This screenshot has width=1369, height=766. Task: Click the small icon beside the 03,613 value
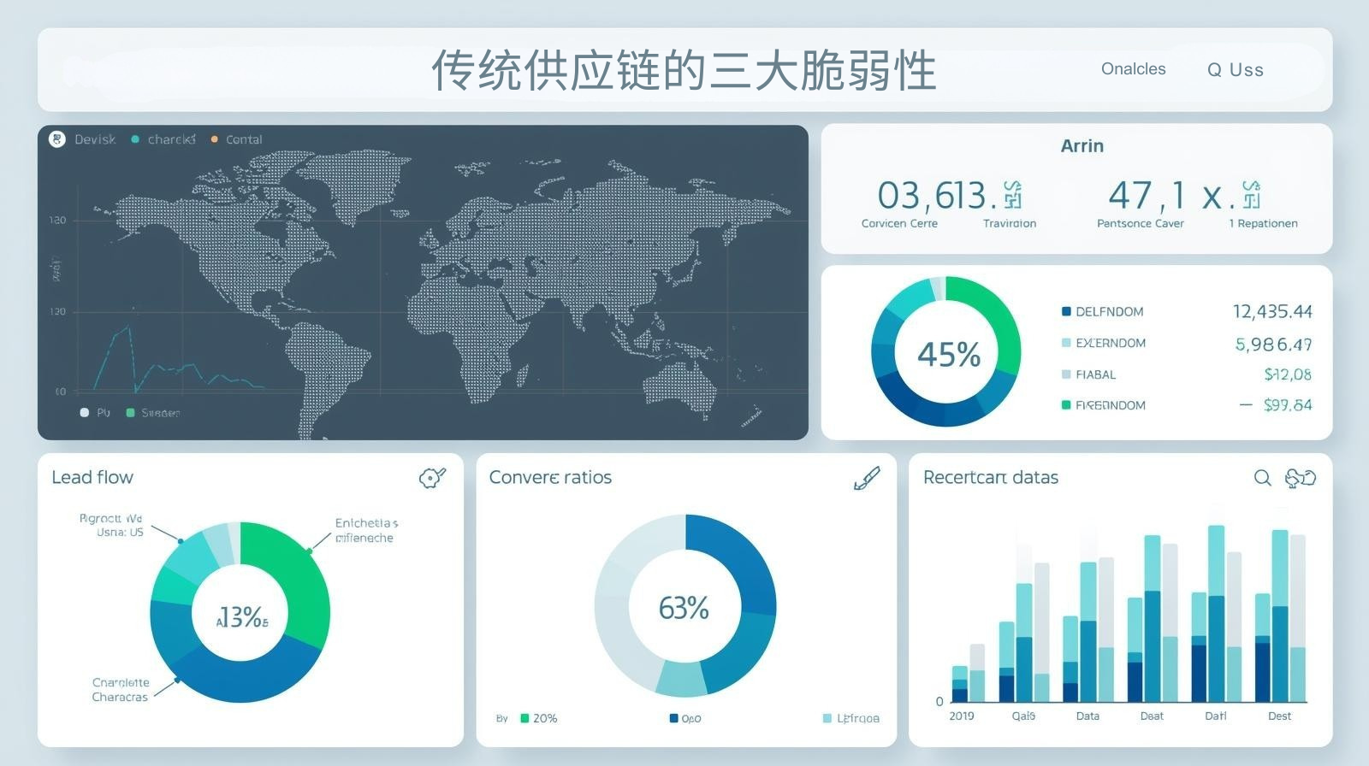point(1012,195)
